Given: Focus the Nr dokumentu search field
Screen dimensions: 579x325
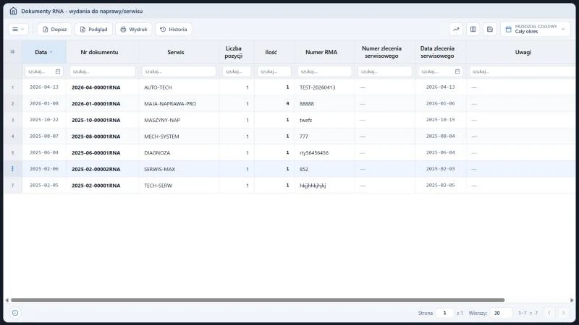Looking at the screenshot, I should click(x=103, y=71).
